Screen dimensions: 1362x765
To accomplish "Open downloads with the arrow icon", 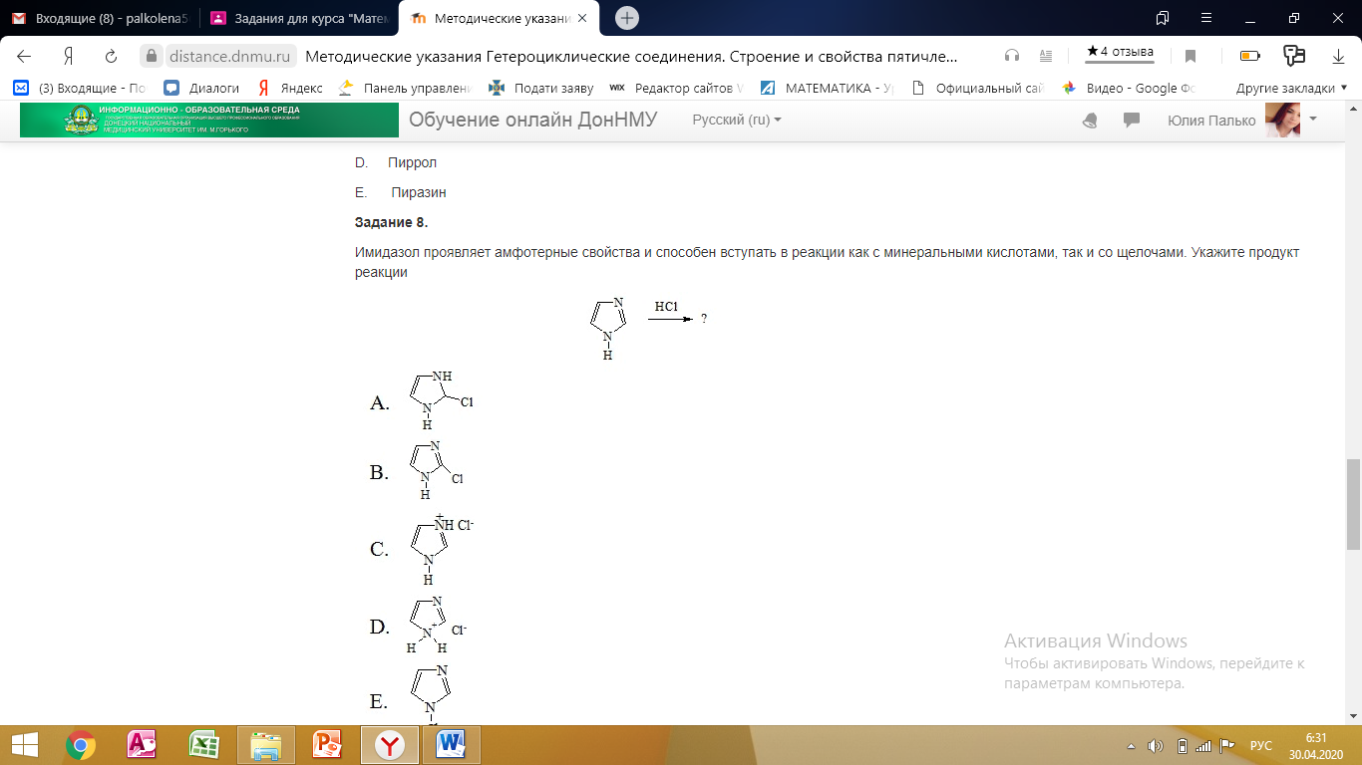I will pyautogui.click(x=1338, y=56).
